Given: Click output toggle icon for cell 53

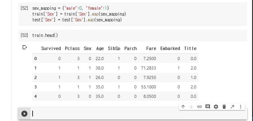Looking at the screenshot, I should pos(25,47).
